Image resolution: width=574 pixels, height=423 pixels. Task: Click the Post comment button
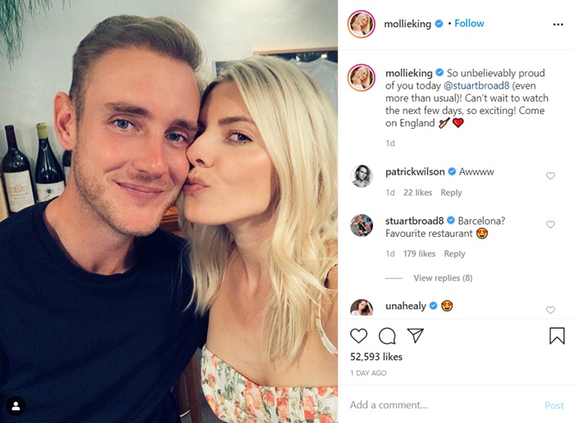pyautogui.click(x=553, y=405)
